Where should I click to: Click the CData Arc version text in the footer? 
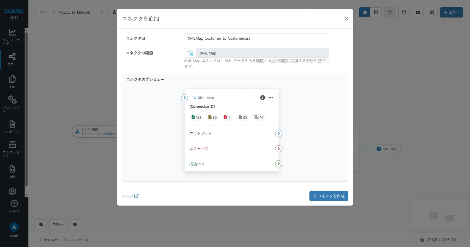[64, 240]
